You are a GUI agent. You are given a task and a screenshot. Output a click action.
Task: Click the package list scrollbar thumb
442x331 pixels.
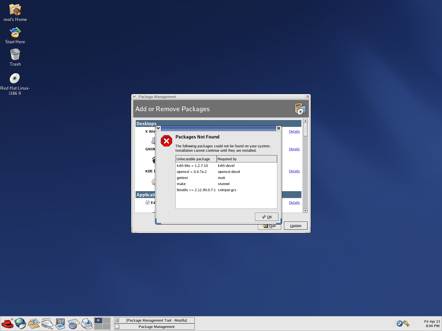tap(305, 130)
